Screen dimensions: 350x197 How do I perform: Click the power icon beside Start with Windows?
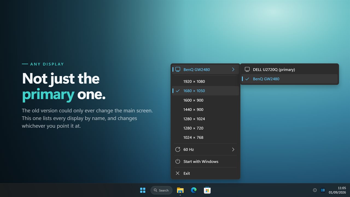tap(178, 161)
